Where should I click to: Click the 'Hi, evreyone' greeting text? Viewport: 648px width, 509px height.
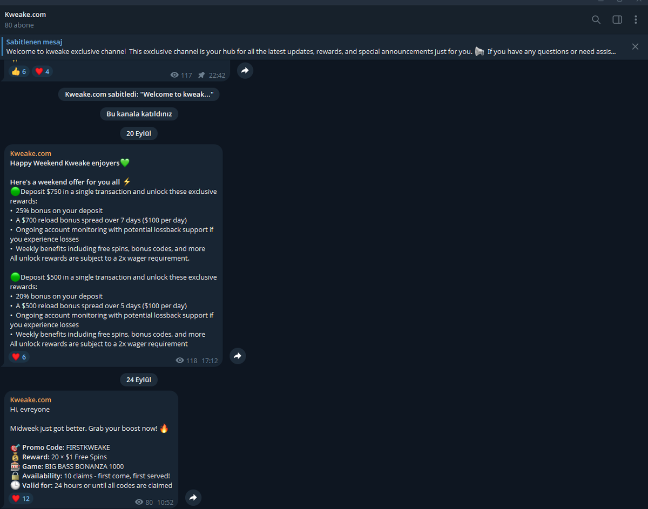(x=30, y=410)
